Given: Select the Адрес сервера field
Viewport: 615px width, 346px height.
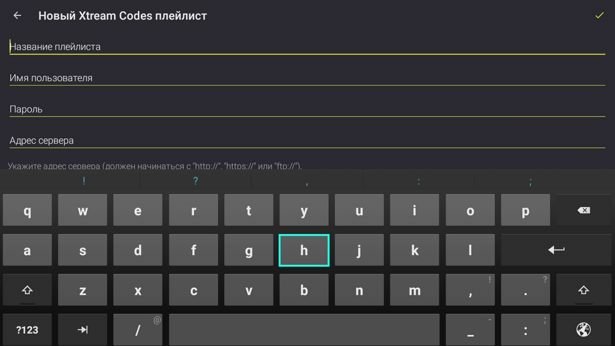Looking at the screenshot, I should pyautogui.click(x=307, y=140).
